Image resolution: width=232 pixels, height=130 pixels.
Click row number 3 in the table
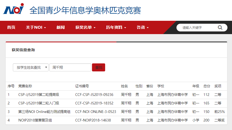[9, 112]
